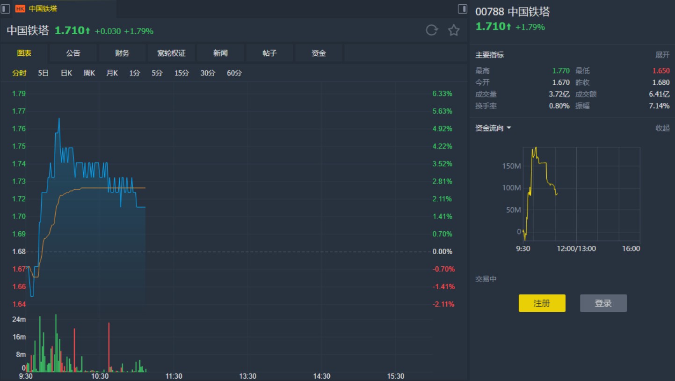Viewport: 675px width, 381px height.
Task: Select the 月K chart period
Action: click(112, 73)
